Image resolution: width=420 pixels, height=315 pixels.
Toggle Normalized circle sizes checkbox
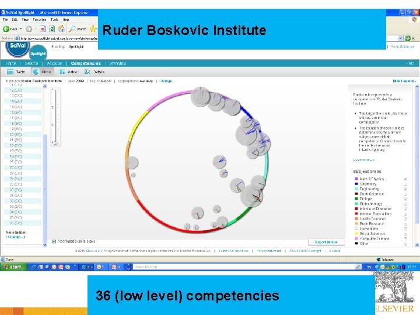54,242
